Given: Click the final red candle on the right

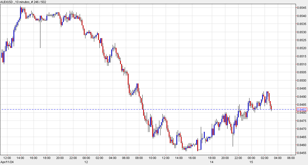Looking at the screenshot, I should pos(271,107).
